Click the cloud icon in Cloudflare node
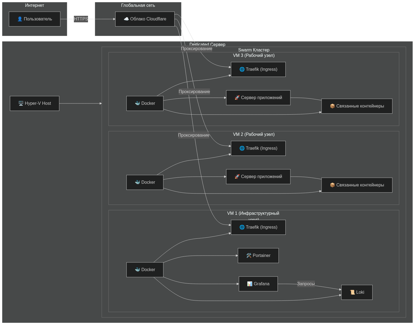 (x=126, y=19)
